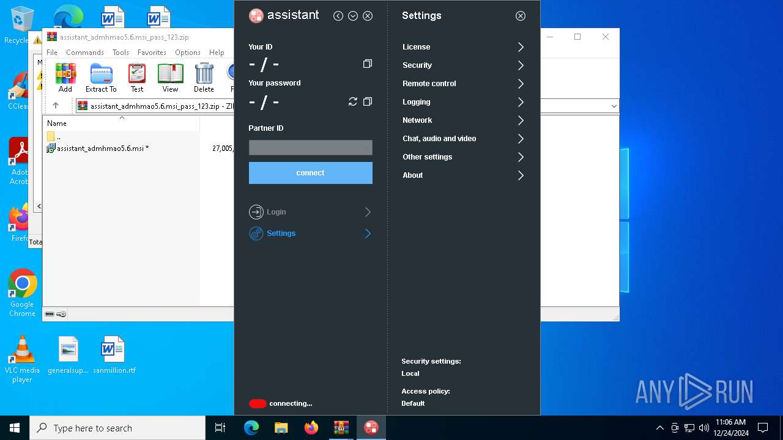The width and height of the screenshot is (783, 440).
Task: Open Firefox from taskbar
Action: (311, 428)
